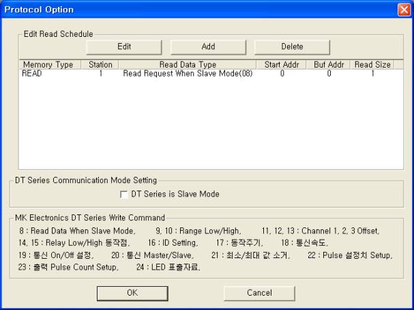Sort by the Start Addr column header
The width and height of the screenshot is (414, 310).
pyautogui.click(x=281, y=65)
